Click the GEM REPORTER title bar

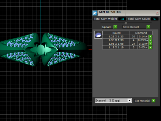pyautogui.click(x=126, y=13)
